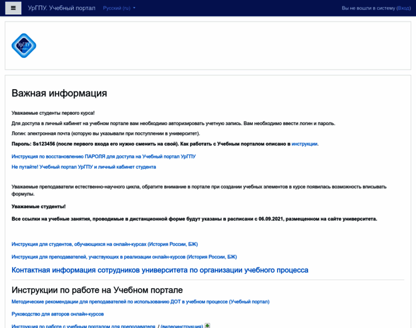
Task: Open the hamburger side menu
Action: pyautogui.click(x=13, y=8)
